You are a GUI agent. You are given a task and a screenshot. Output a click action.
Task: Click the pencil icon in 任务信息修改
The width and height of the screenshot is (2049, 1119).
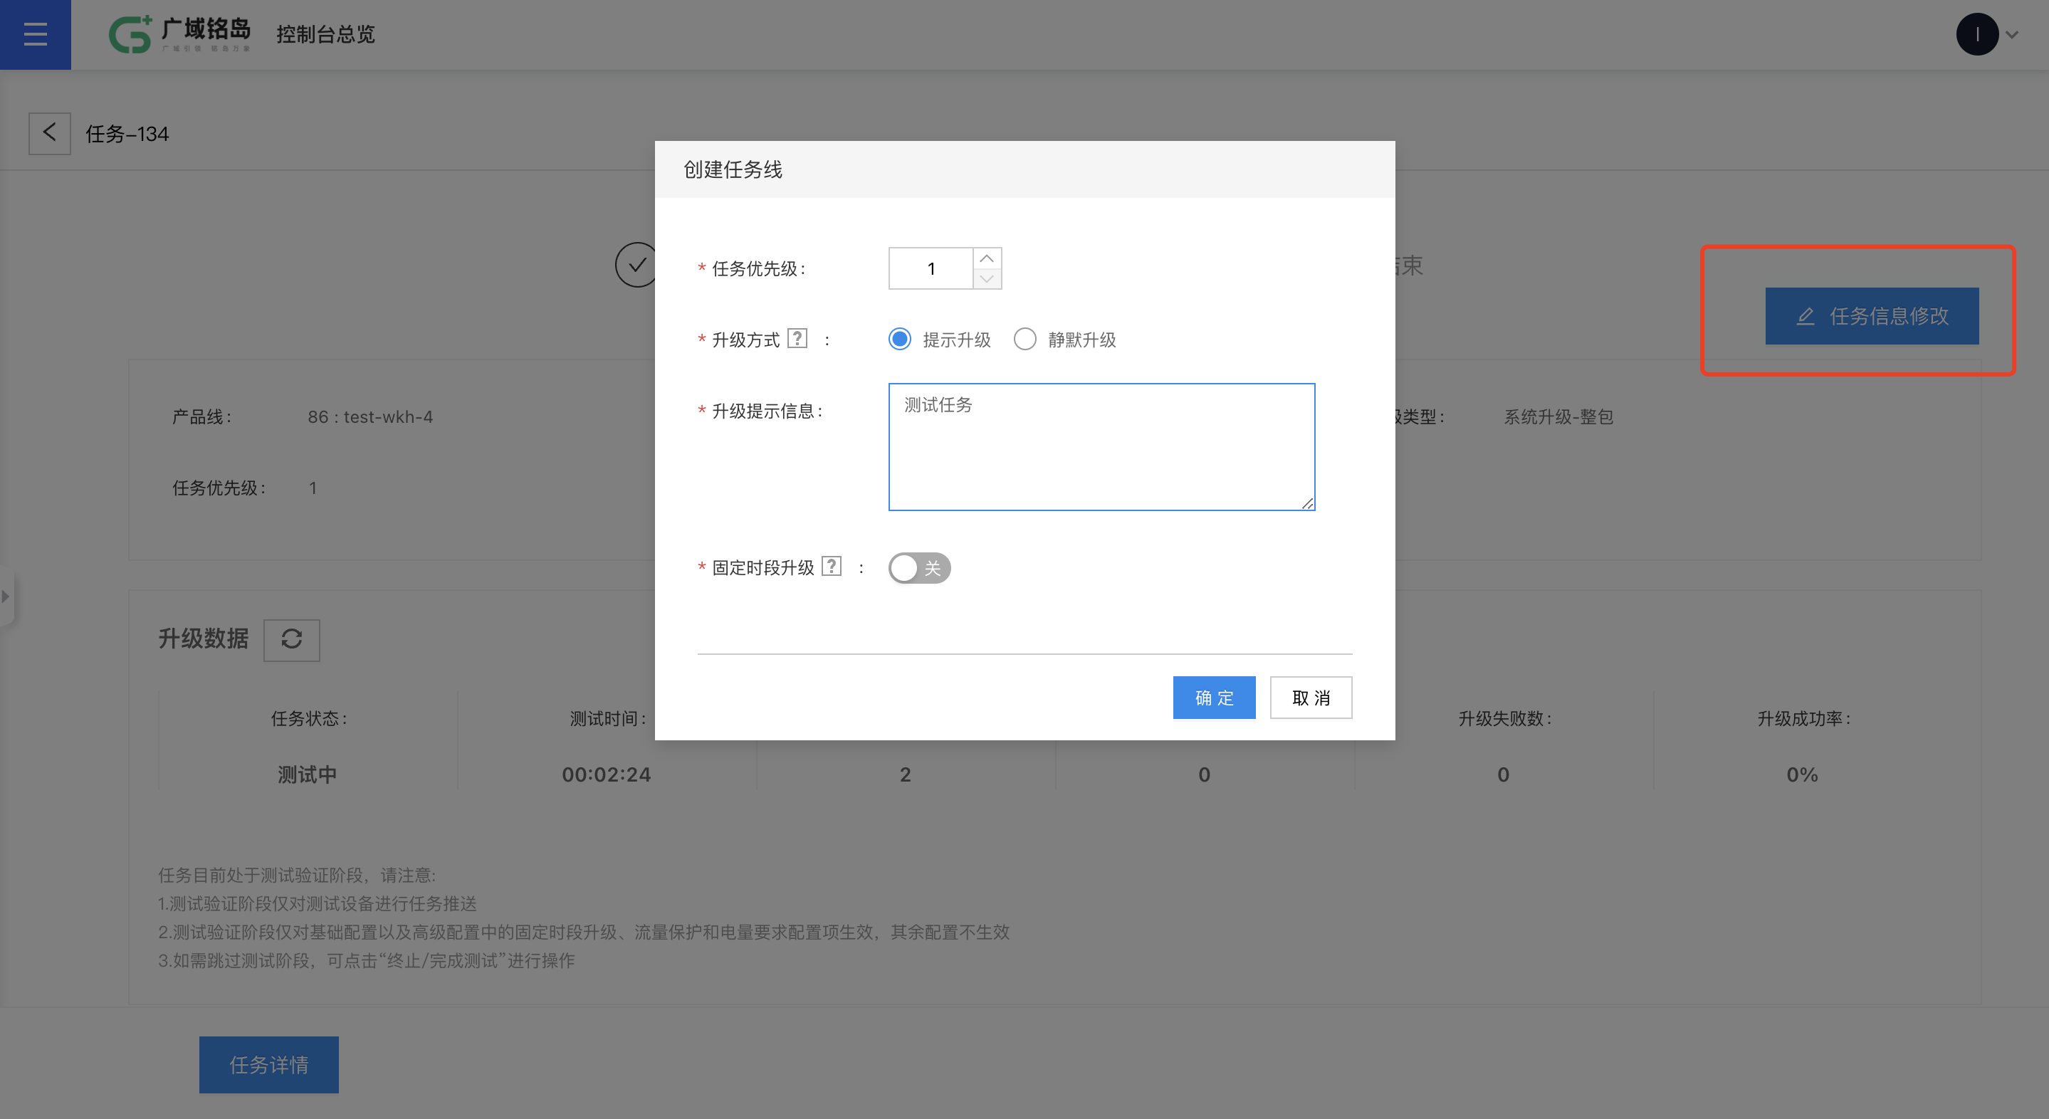pos(1806,316)
